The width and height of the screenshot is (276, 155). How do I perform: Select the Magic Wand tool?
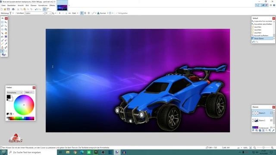point(2,33)
